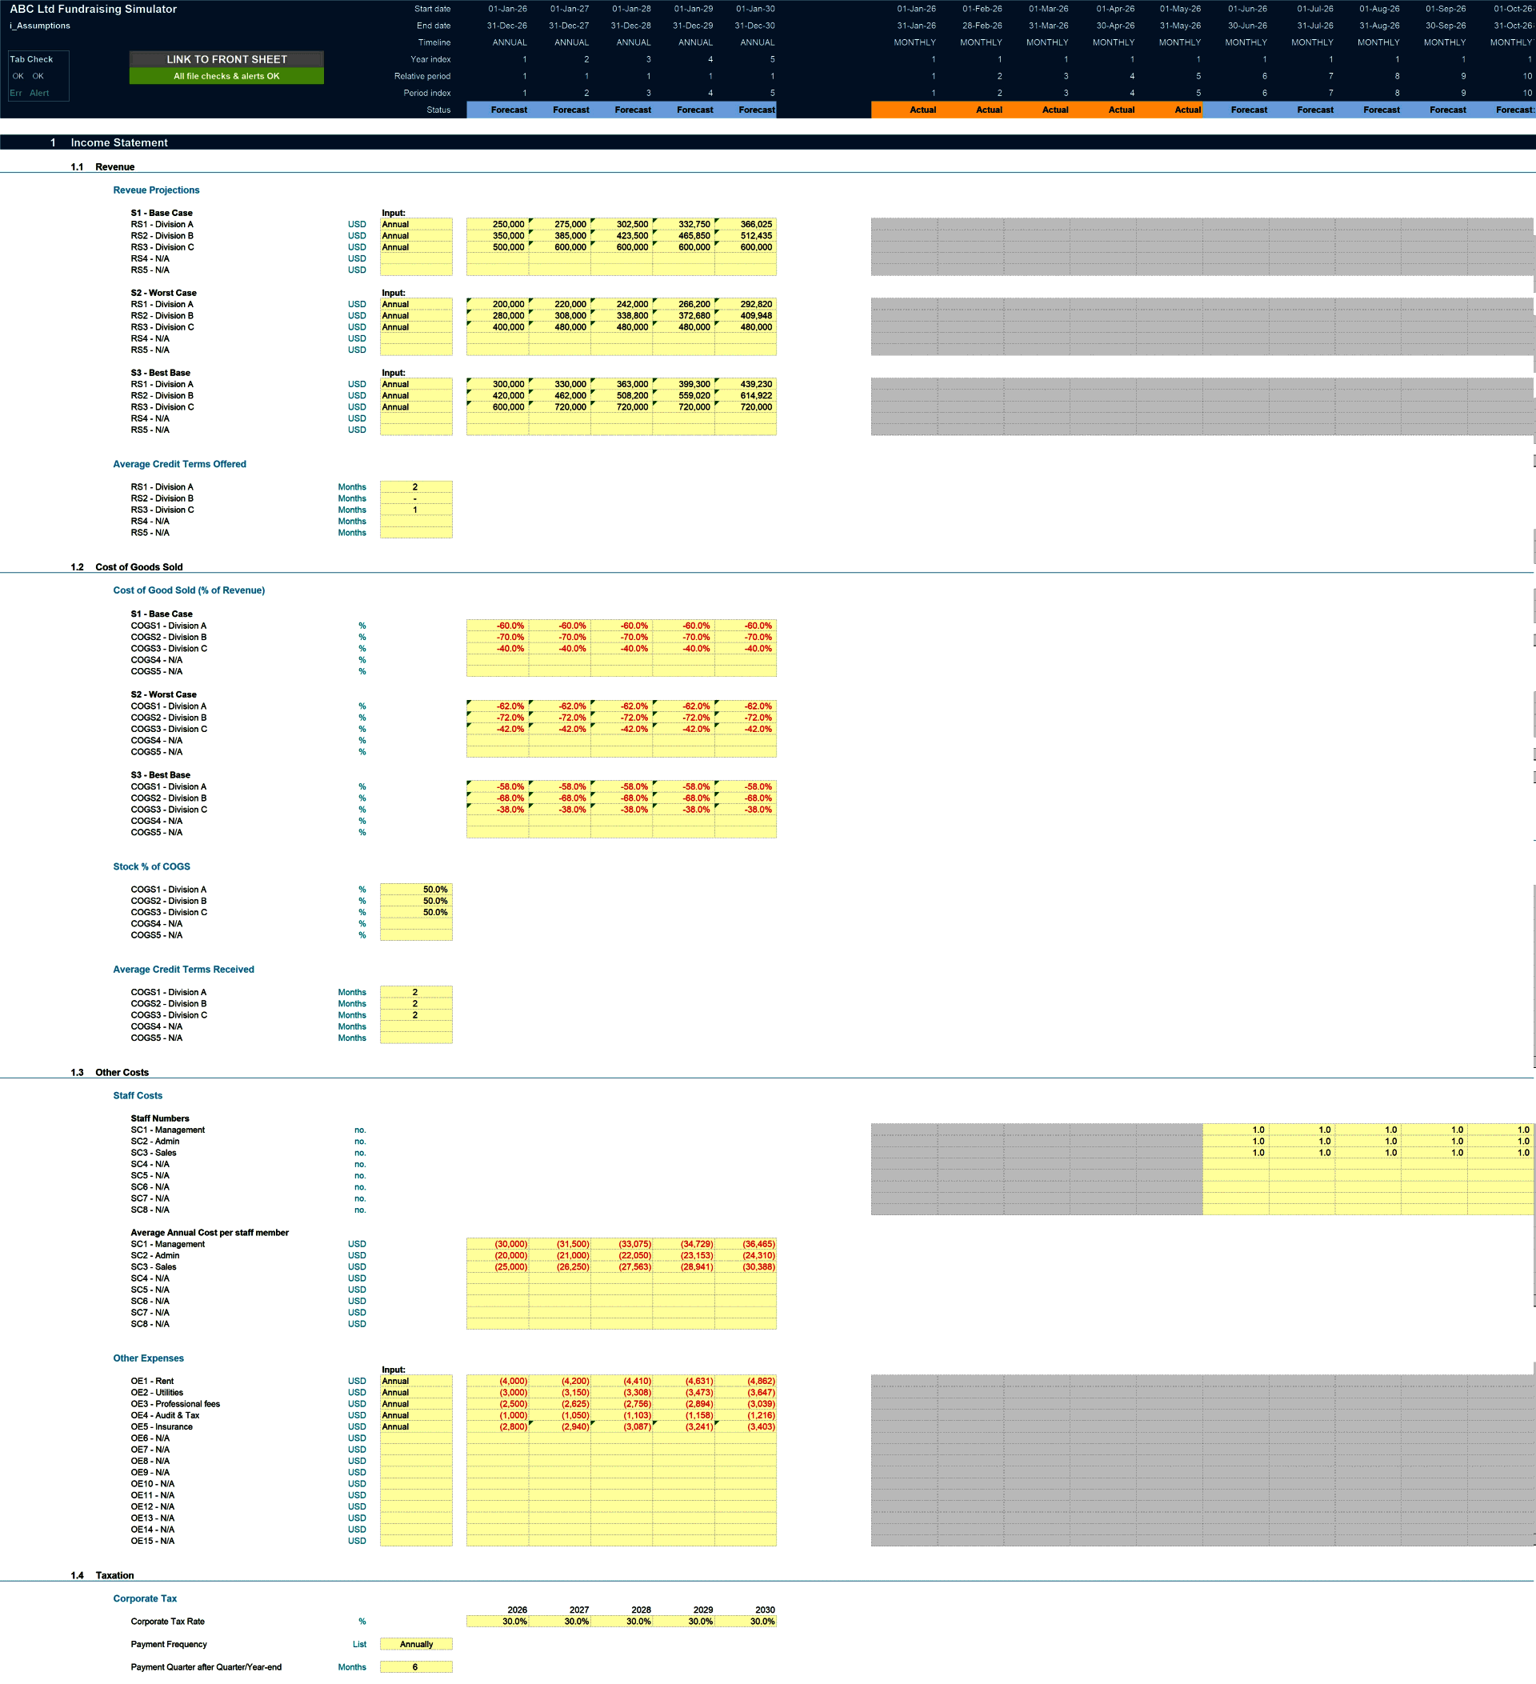Viewport: 1536px width, 1684px height.
Task: Select the 385,000 Base Case Division B cell
Action: [560, 235]
